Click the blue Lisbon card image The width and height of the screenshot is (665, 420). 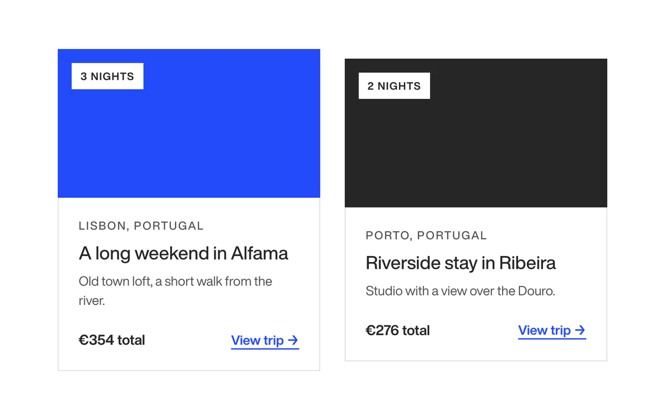(x=189, y=123)
